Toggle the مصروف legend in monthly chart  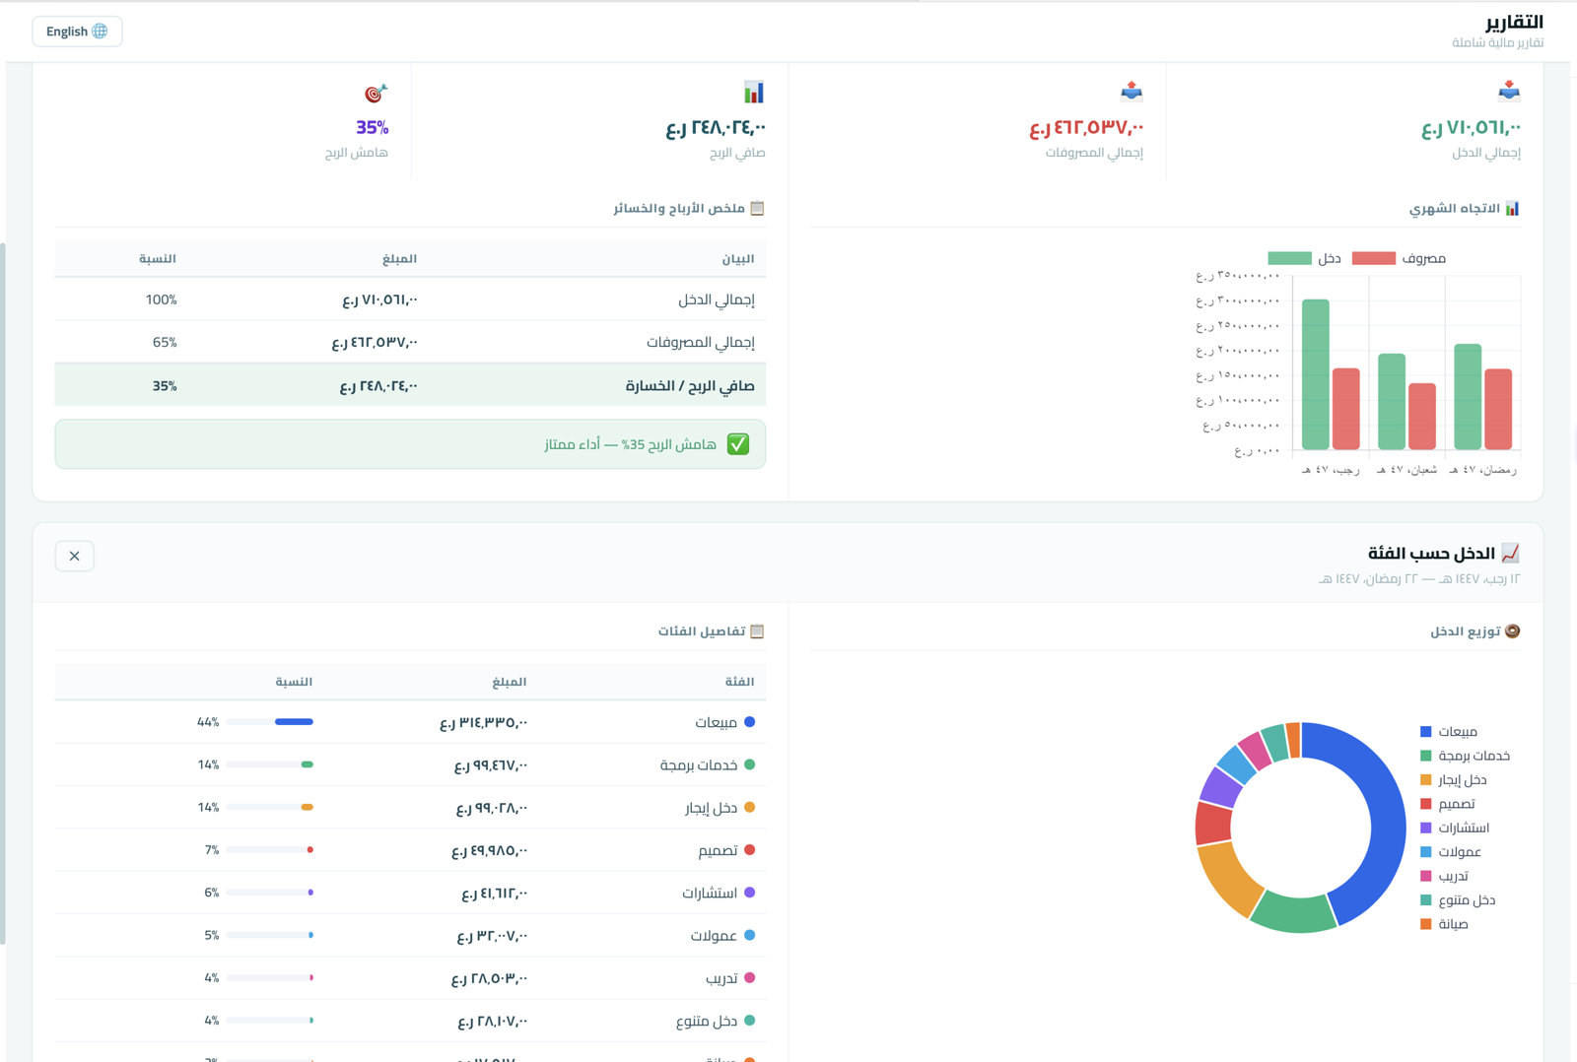click(1399, 258)
